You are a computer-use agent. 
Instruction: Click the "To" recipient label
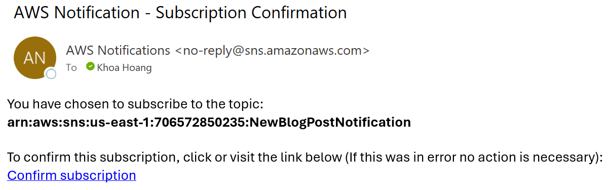[x=71, y=67]
